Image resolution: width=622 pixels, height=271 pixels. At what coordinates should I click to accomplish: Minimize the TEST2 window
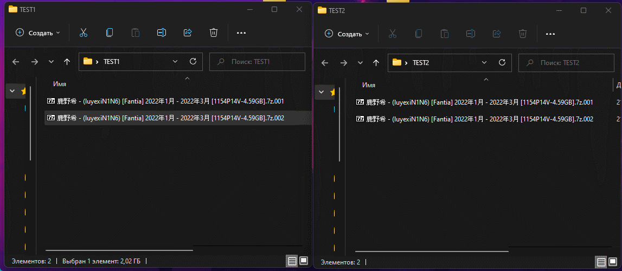point(559,10)
